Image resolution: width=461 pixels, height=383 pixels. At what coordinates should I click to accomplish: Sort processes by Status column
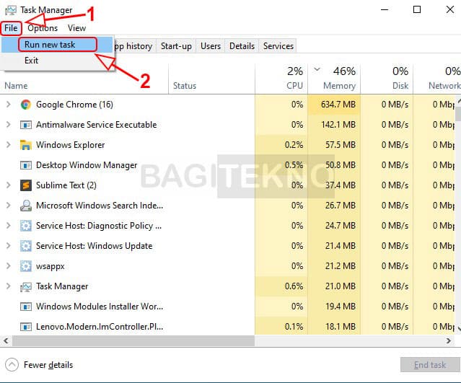point(211,79)
